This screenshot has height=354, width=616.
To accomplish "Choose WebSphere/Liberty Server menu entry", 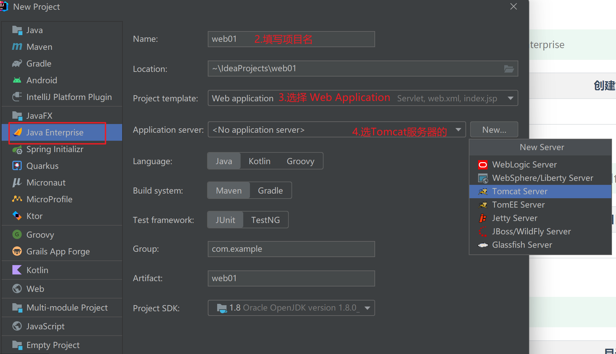I will (x=540, y=178).
